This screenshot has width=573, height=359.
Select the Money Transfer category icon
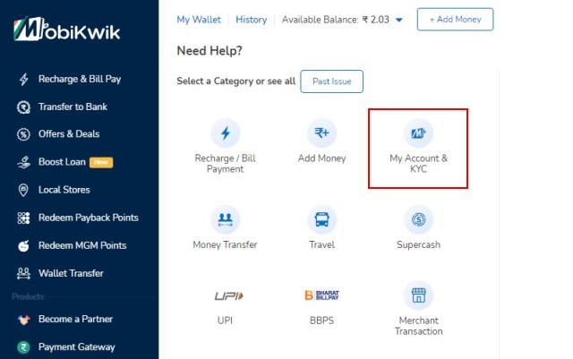[225, 219]
